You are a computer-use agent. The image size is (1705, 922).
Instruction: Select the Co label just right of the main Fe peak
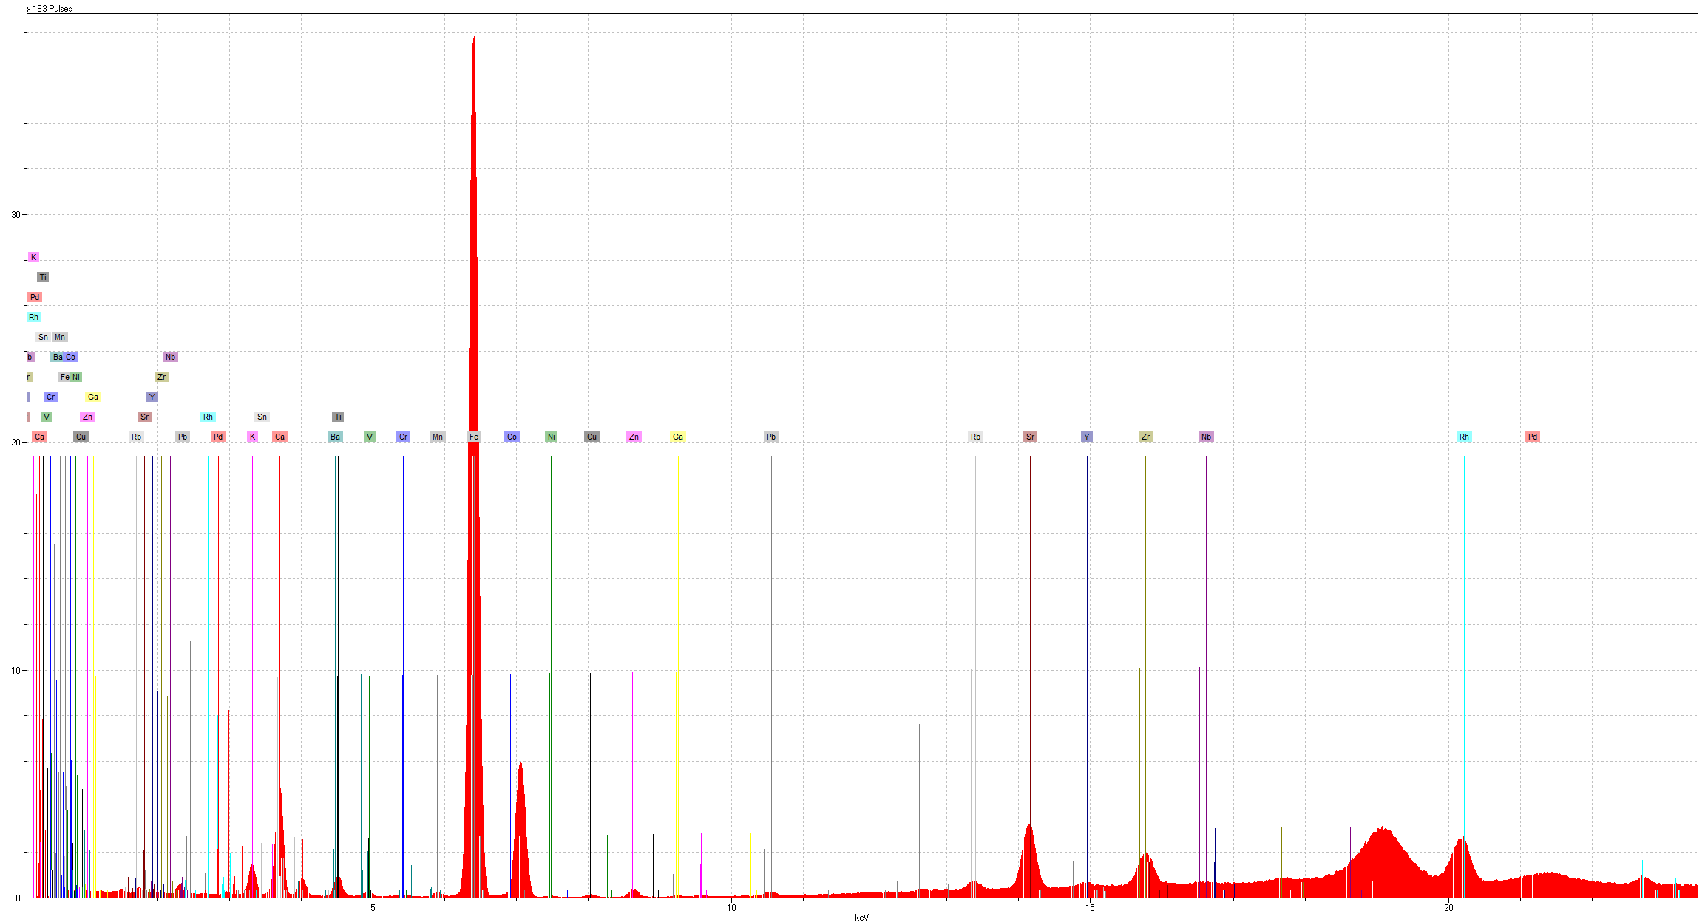[512, 437]
